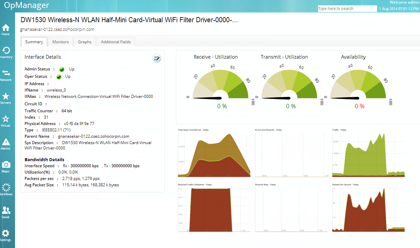Select the Summary tab

tap(34, 42)
